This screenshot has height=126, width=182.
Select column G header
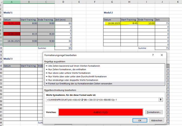112,2
